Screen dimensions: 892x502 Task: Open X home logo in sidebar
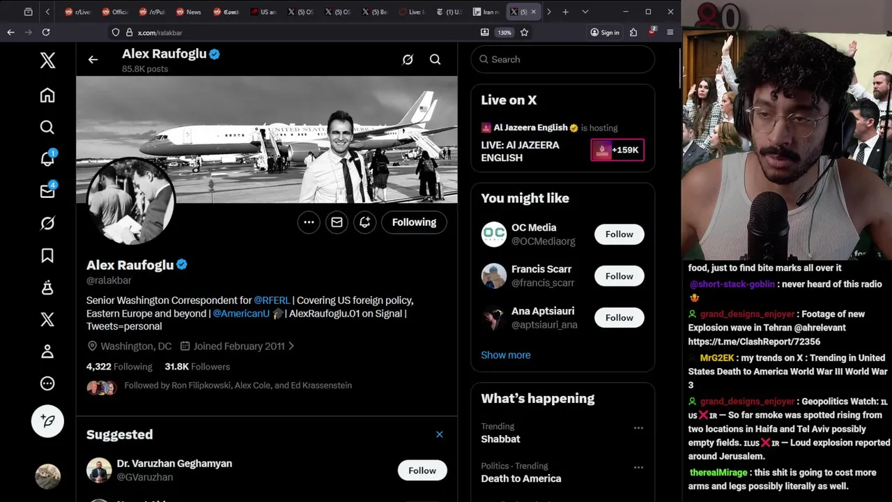pyautogui.click(x=47, y=60)
